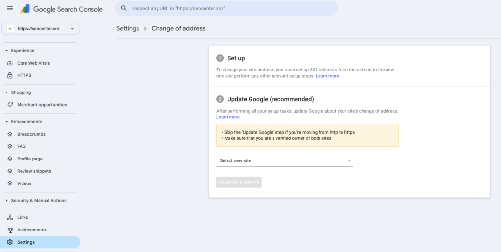Click the Merchant opportunities tag icon
This screenshot has width=501, height=252.
click(x=10, y=105)
